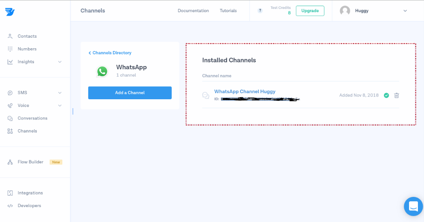Click the green active status checkmark
The image size is (424, 222).
(386, 95)
